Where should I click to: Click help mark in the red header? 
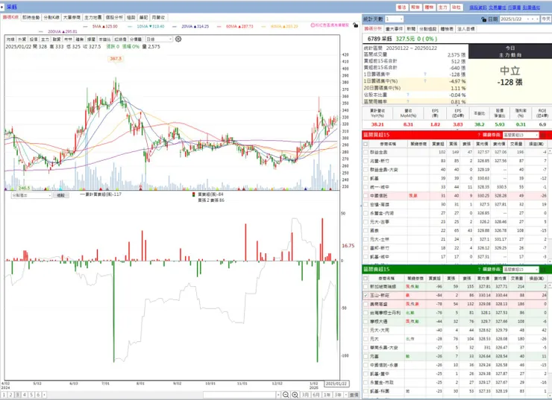click(x=479, y=135)
